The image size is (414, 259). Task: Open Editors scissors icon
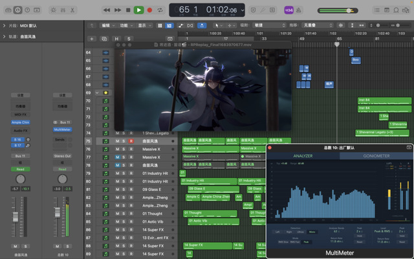tap(72, 10)
